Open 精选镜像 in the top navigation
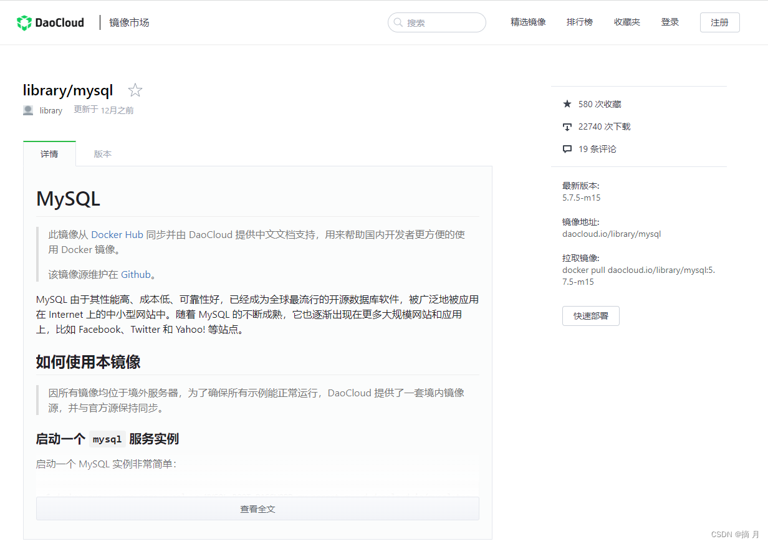The width and height of the screenshot is (768, 544). click(528, 22)
